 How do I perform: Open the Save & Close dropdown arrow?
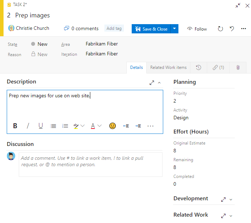click(x=174, y=29)
